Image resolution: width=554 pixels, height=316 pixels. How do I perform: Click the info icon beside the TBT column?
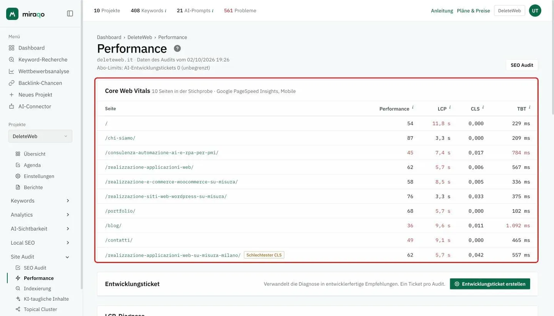529,108
